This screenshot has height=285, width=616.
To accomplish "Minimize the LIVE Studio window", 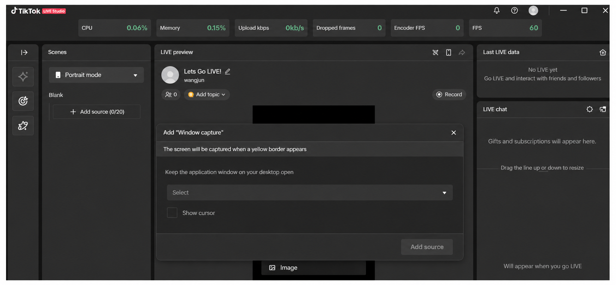I will point(564,11).
